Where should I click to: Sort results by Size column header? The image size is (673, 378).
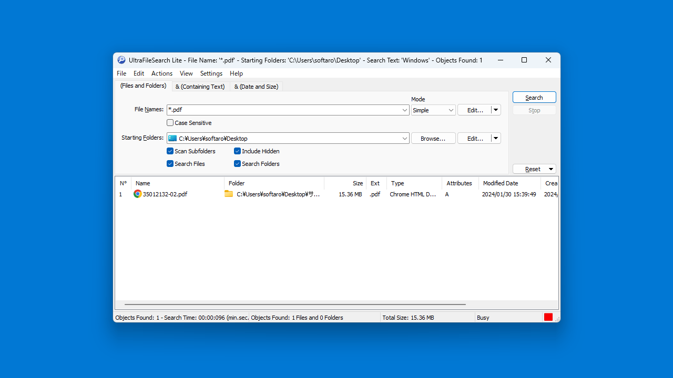pyautogui.click(x=345, y=183)
